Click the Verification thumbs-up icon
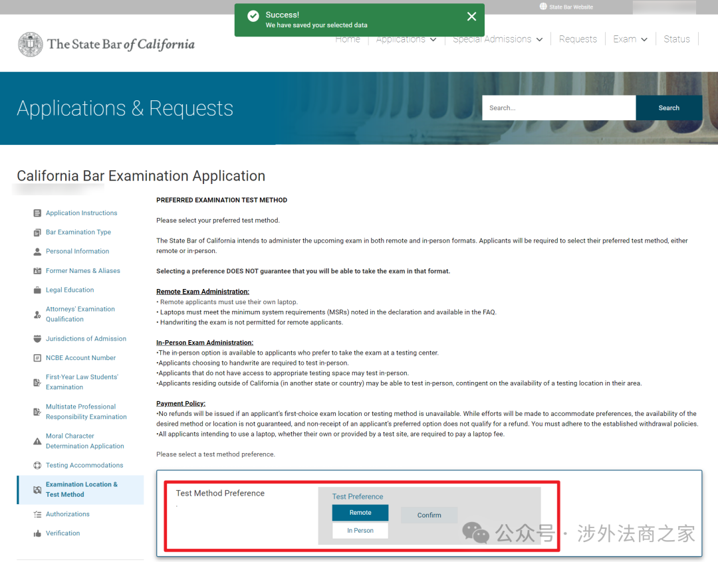Viewport: 718px width, 562px height. [37, 533]
